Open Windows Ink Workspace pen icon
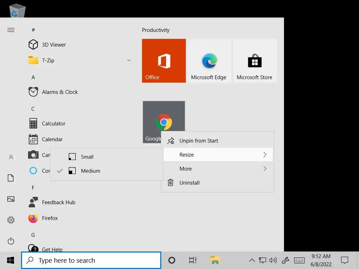Image resolution: width=359 pixels, height=269 pixels. tap(285, 260)
